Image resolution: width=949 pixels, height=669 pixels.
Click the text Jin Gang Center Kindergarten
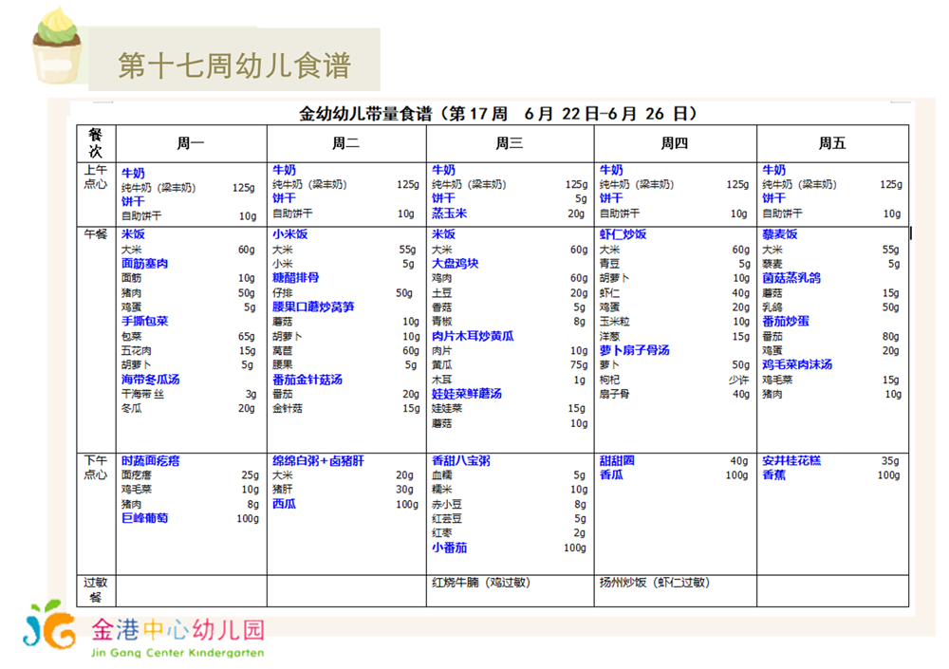click(177, 653)
